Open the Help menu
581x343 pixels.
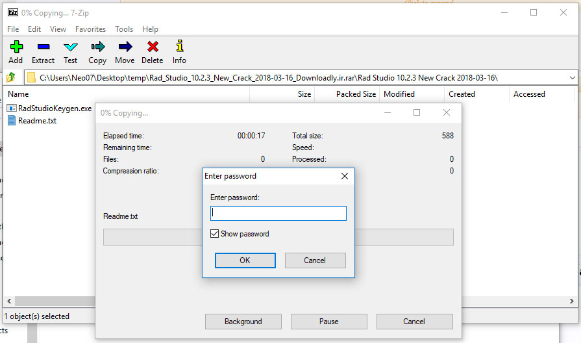(x=150, y=29)
